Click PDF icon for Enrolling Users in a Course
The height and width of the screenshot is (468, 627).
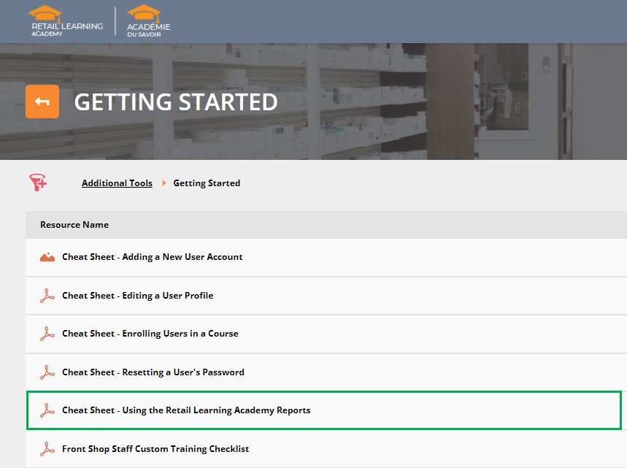(x=47, y=334)
